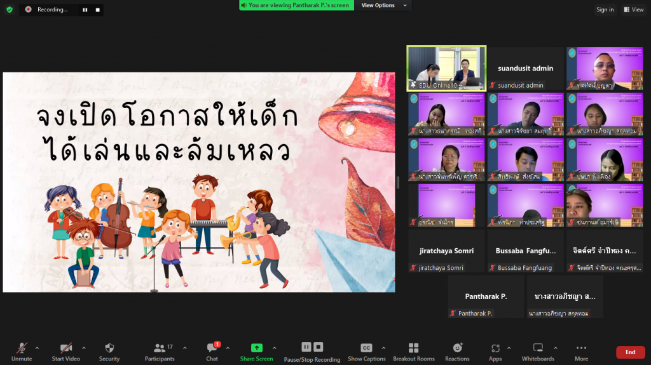Open the Apps menu
This screenshot has height=365, width=651.
click(x=495, y=351)
